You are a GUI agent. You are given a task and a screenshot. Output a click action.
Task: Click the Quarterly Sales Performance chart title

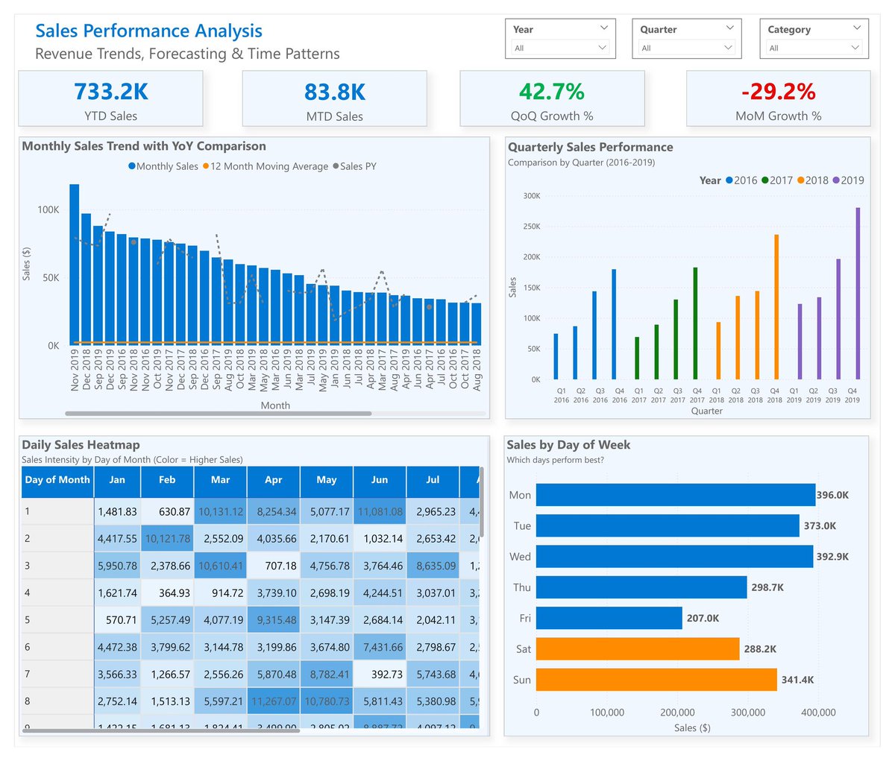click(591, 148)
